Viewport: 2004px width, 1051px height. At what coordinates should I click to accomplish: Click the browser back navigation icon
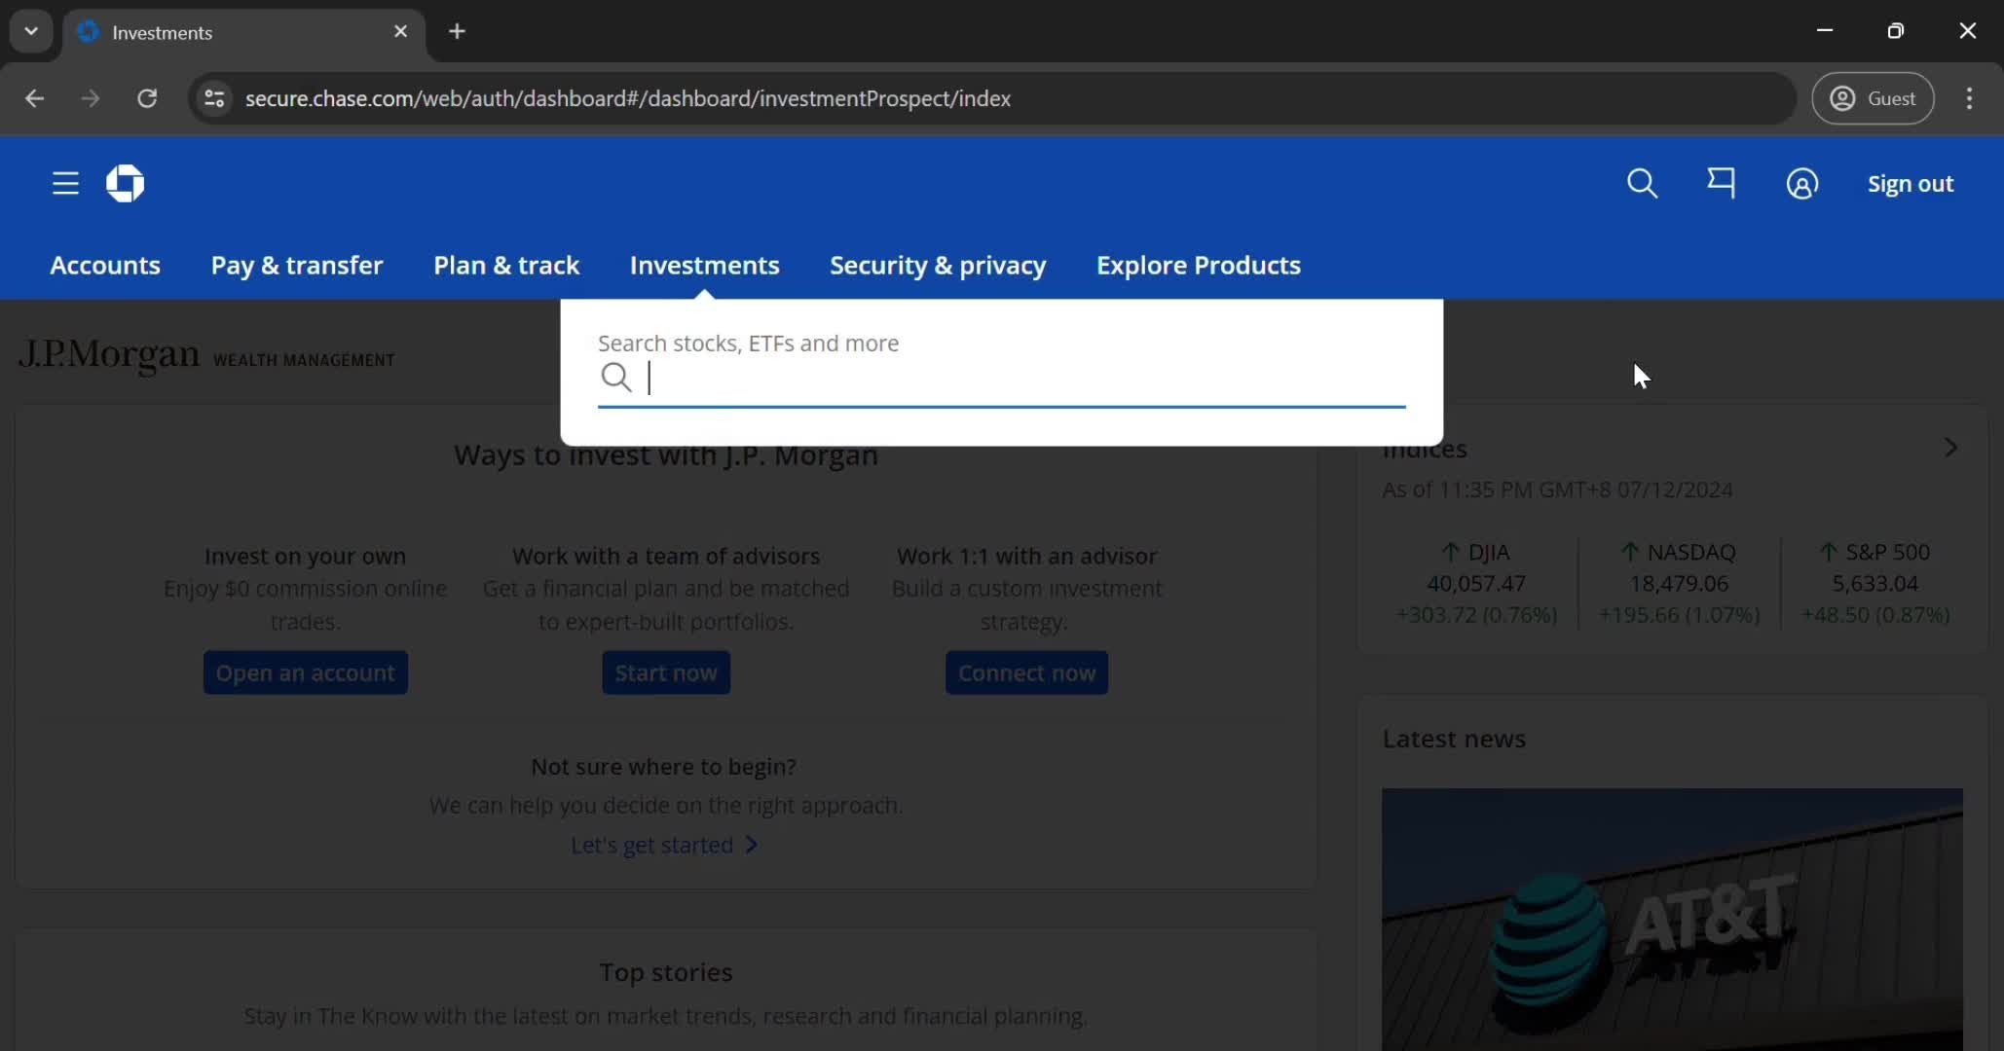point(33,96)
